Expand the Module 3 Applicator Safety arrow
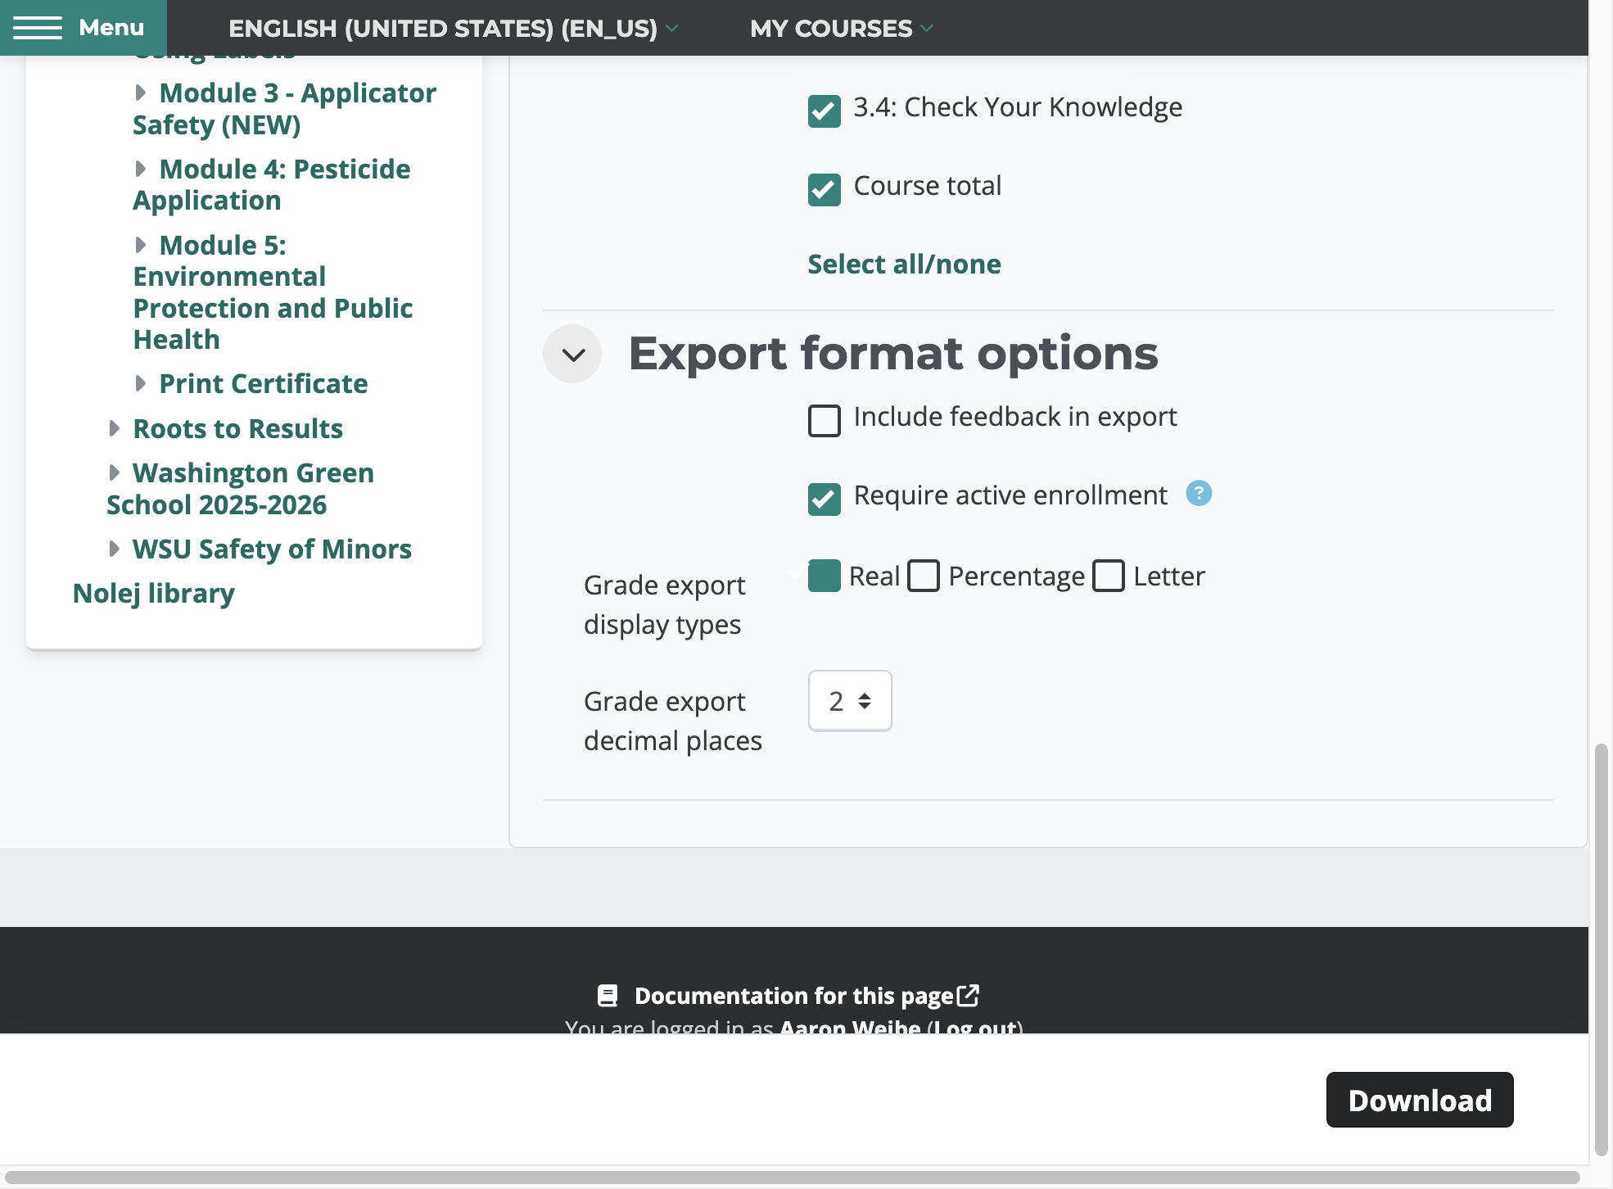 (x=141, y=93)
